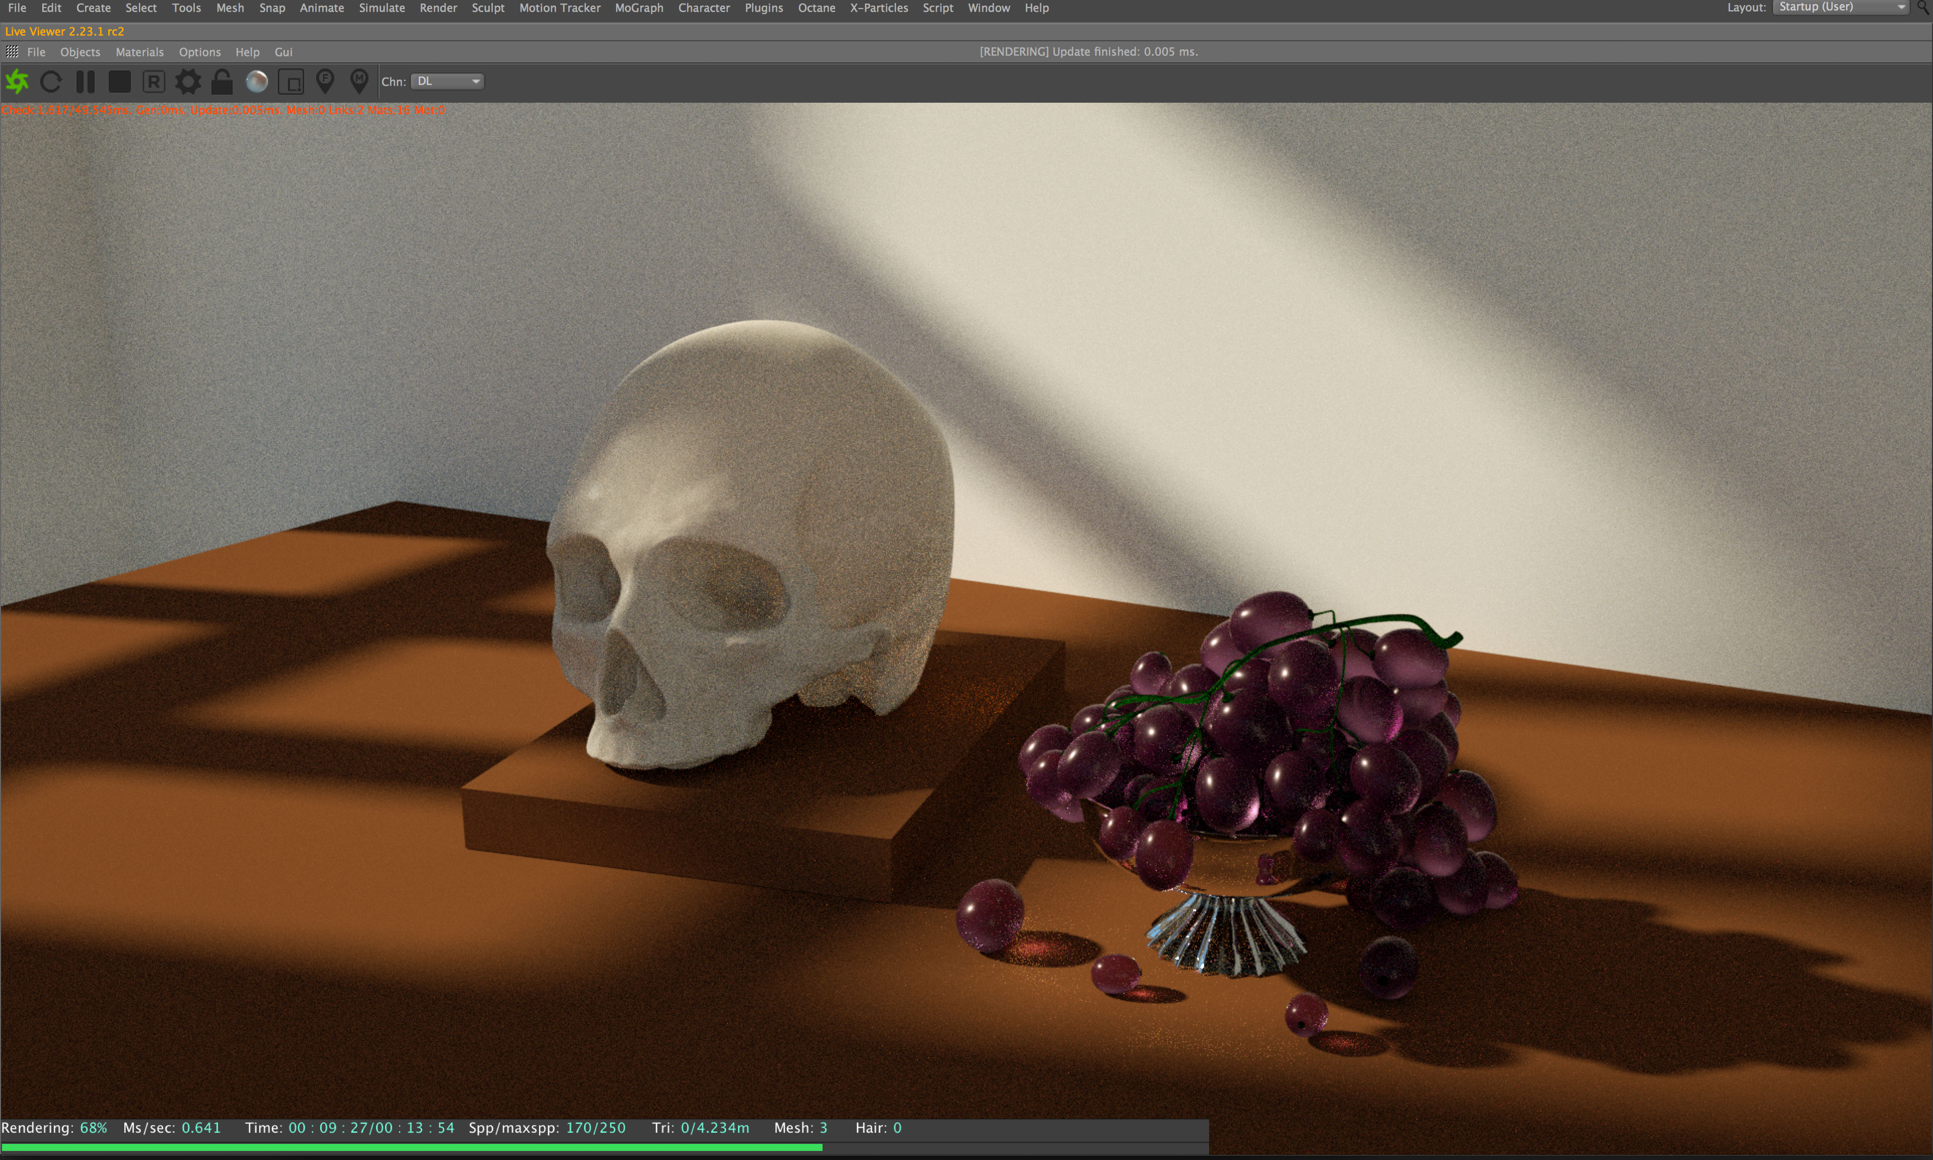Open the Octane menu in main menubar
Viewport: 1933px width, 1160px height.
[815, 8]
